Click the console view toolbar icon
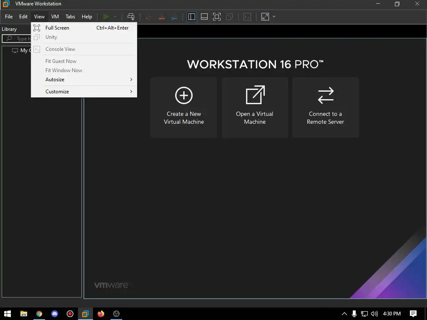 click(247, 17)
